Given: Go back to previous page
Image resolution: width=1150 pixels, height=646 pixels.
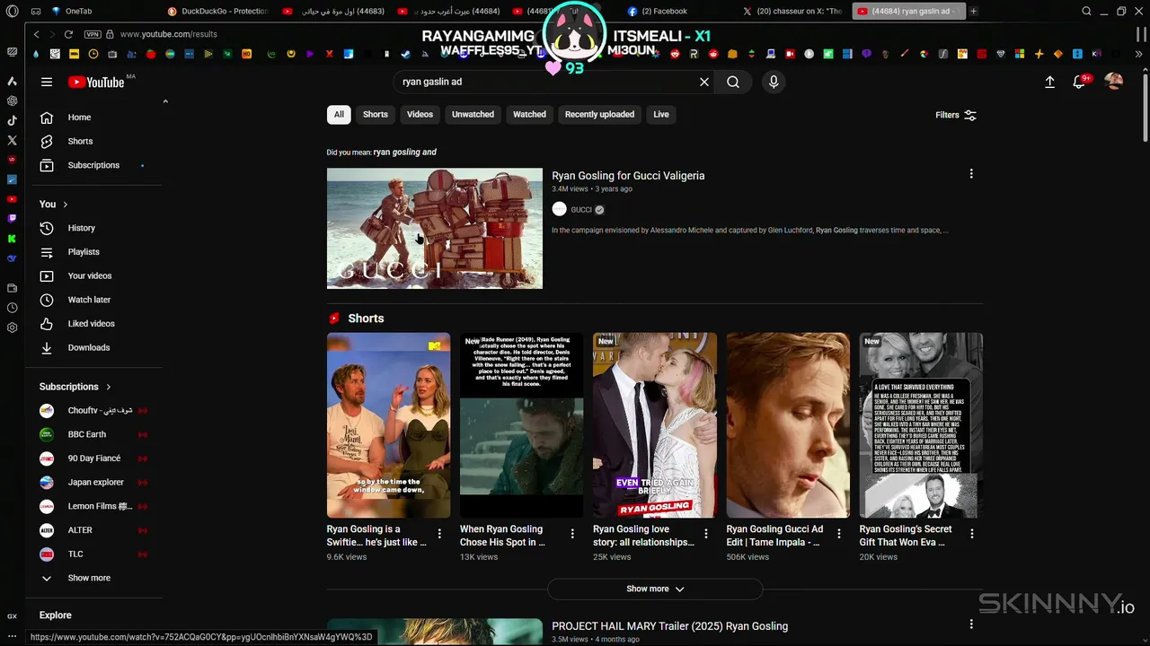Looking at the screenshot, I should (36, 34).
